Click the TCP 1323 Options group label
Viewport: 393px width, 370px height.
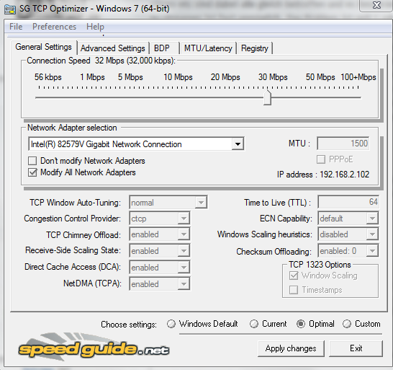[320, 265]
